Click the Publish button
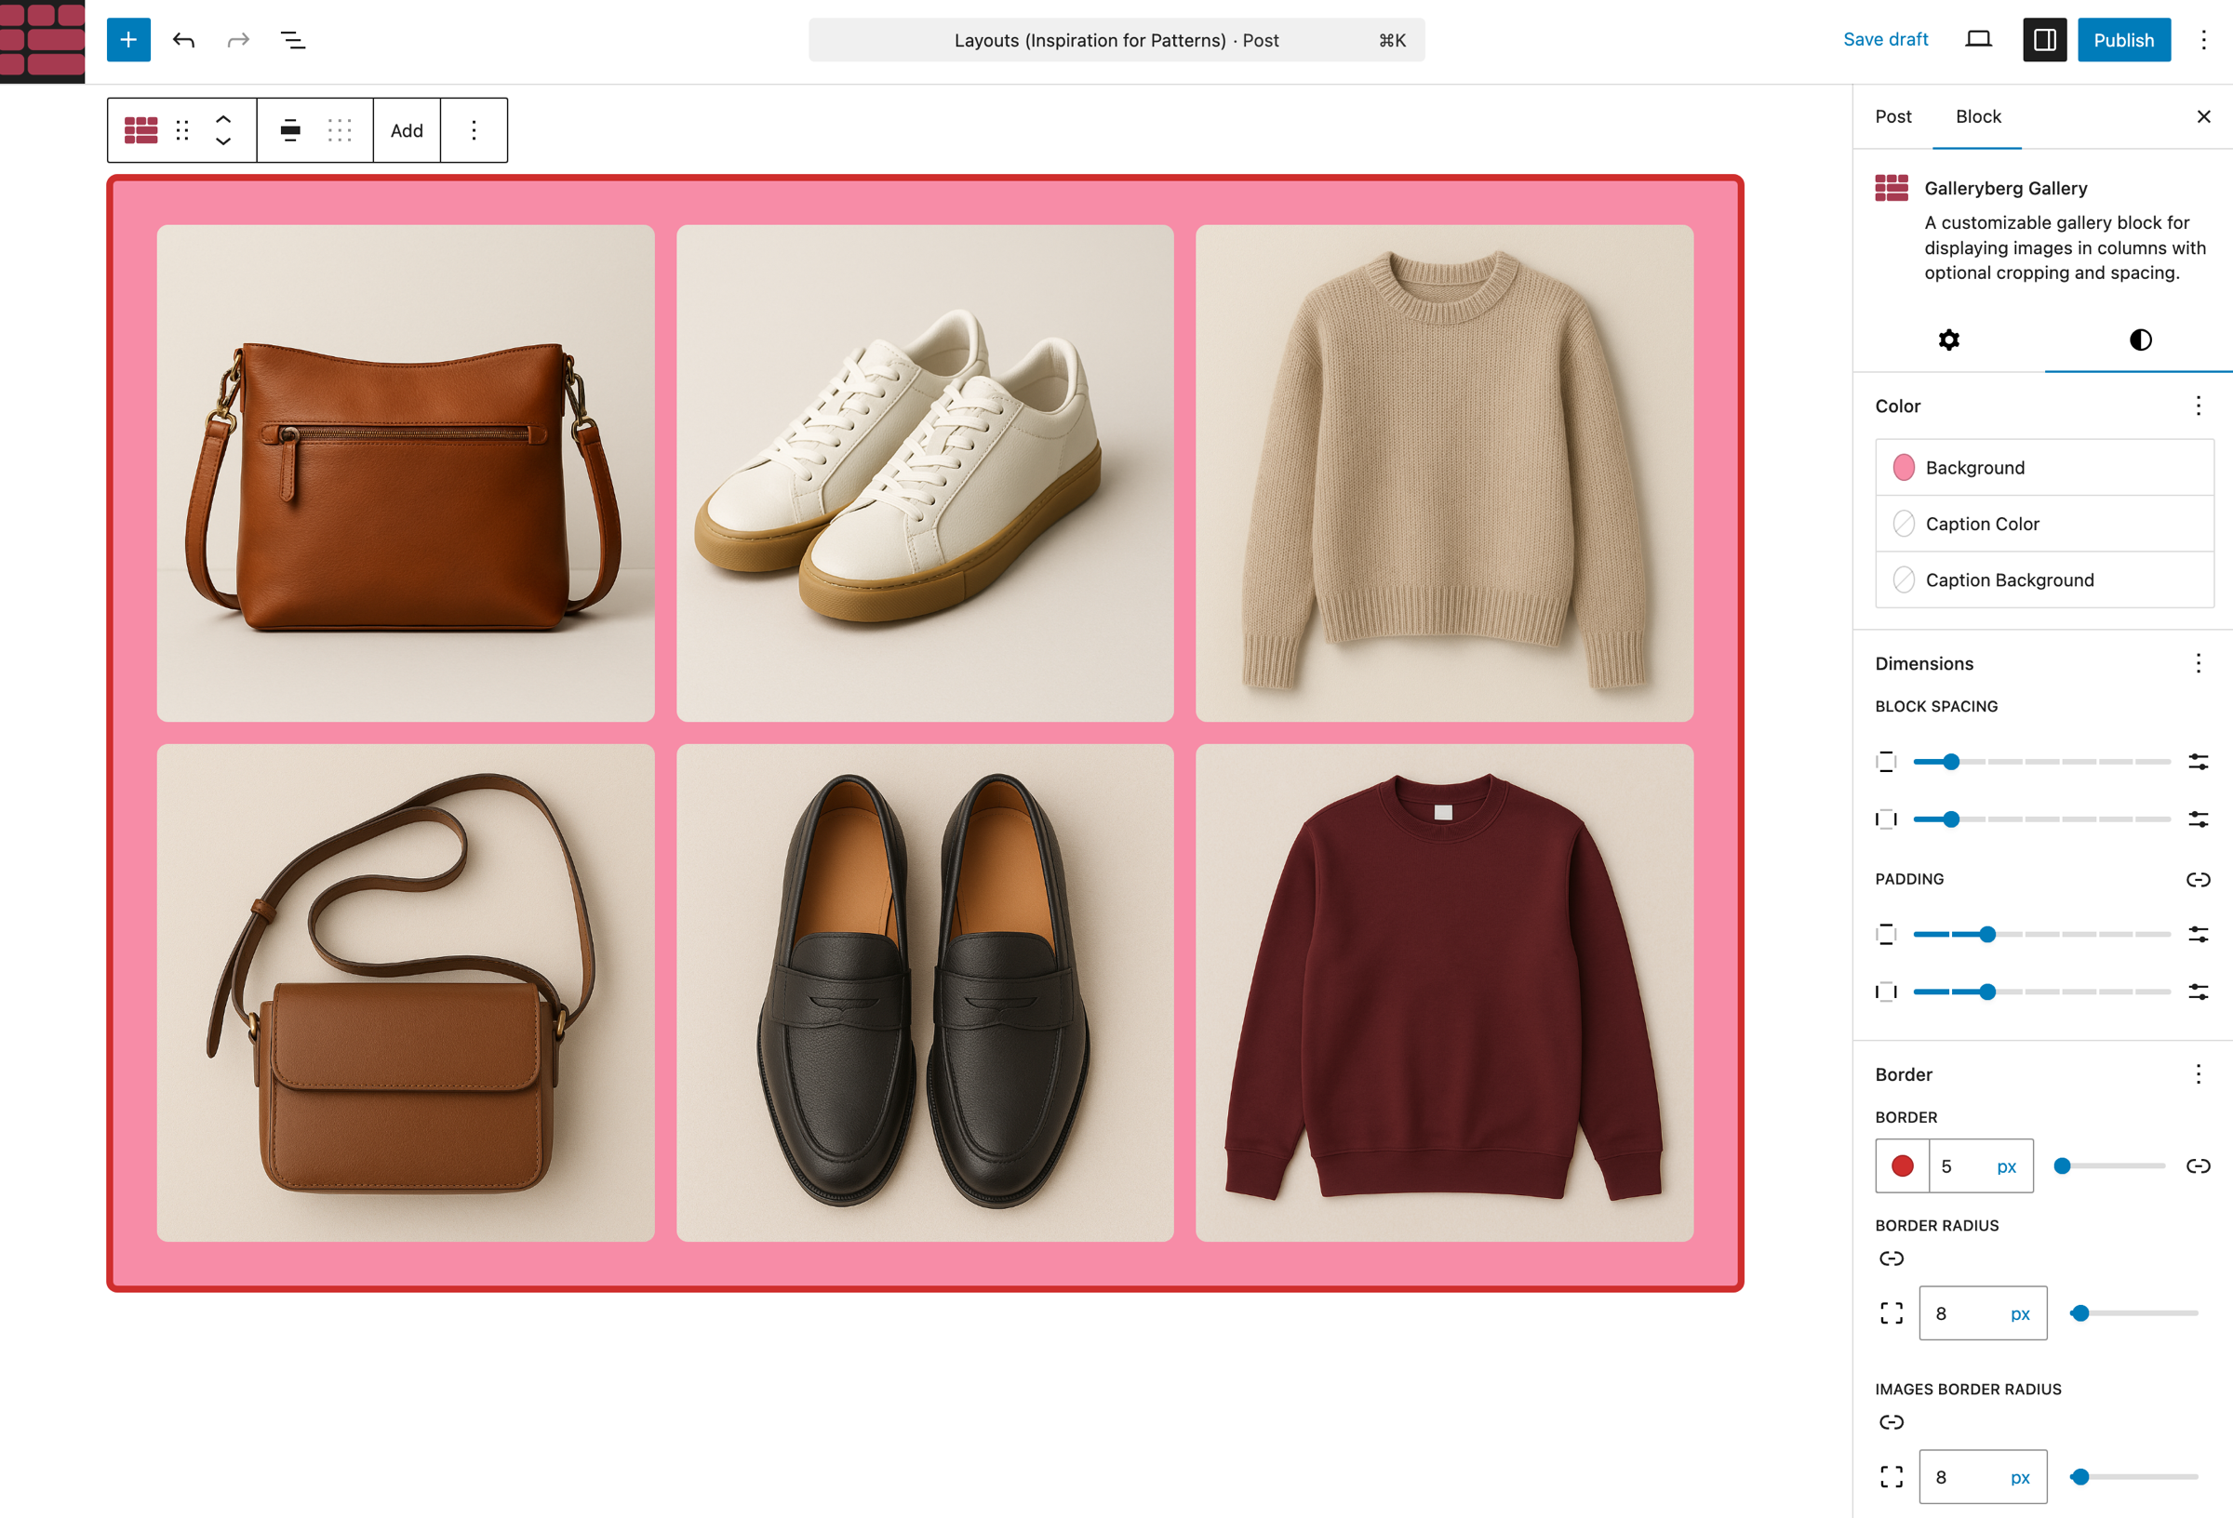Screen dimensions: 2233x1518 [2123, 39]
